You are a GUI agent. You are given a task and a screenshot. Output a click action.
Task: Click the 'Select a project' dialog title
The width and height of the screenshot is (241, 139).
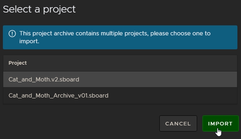coord(39,10)
